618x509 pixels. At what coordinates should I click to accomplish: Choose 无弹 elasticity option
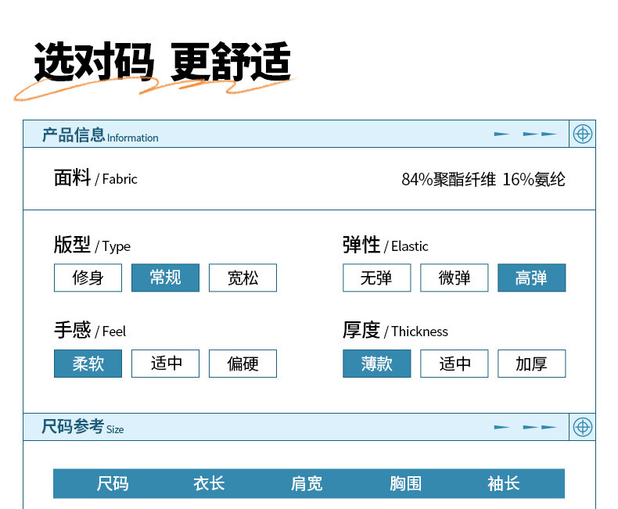point(377,278)
